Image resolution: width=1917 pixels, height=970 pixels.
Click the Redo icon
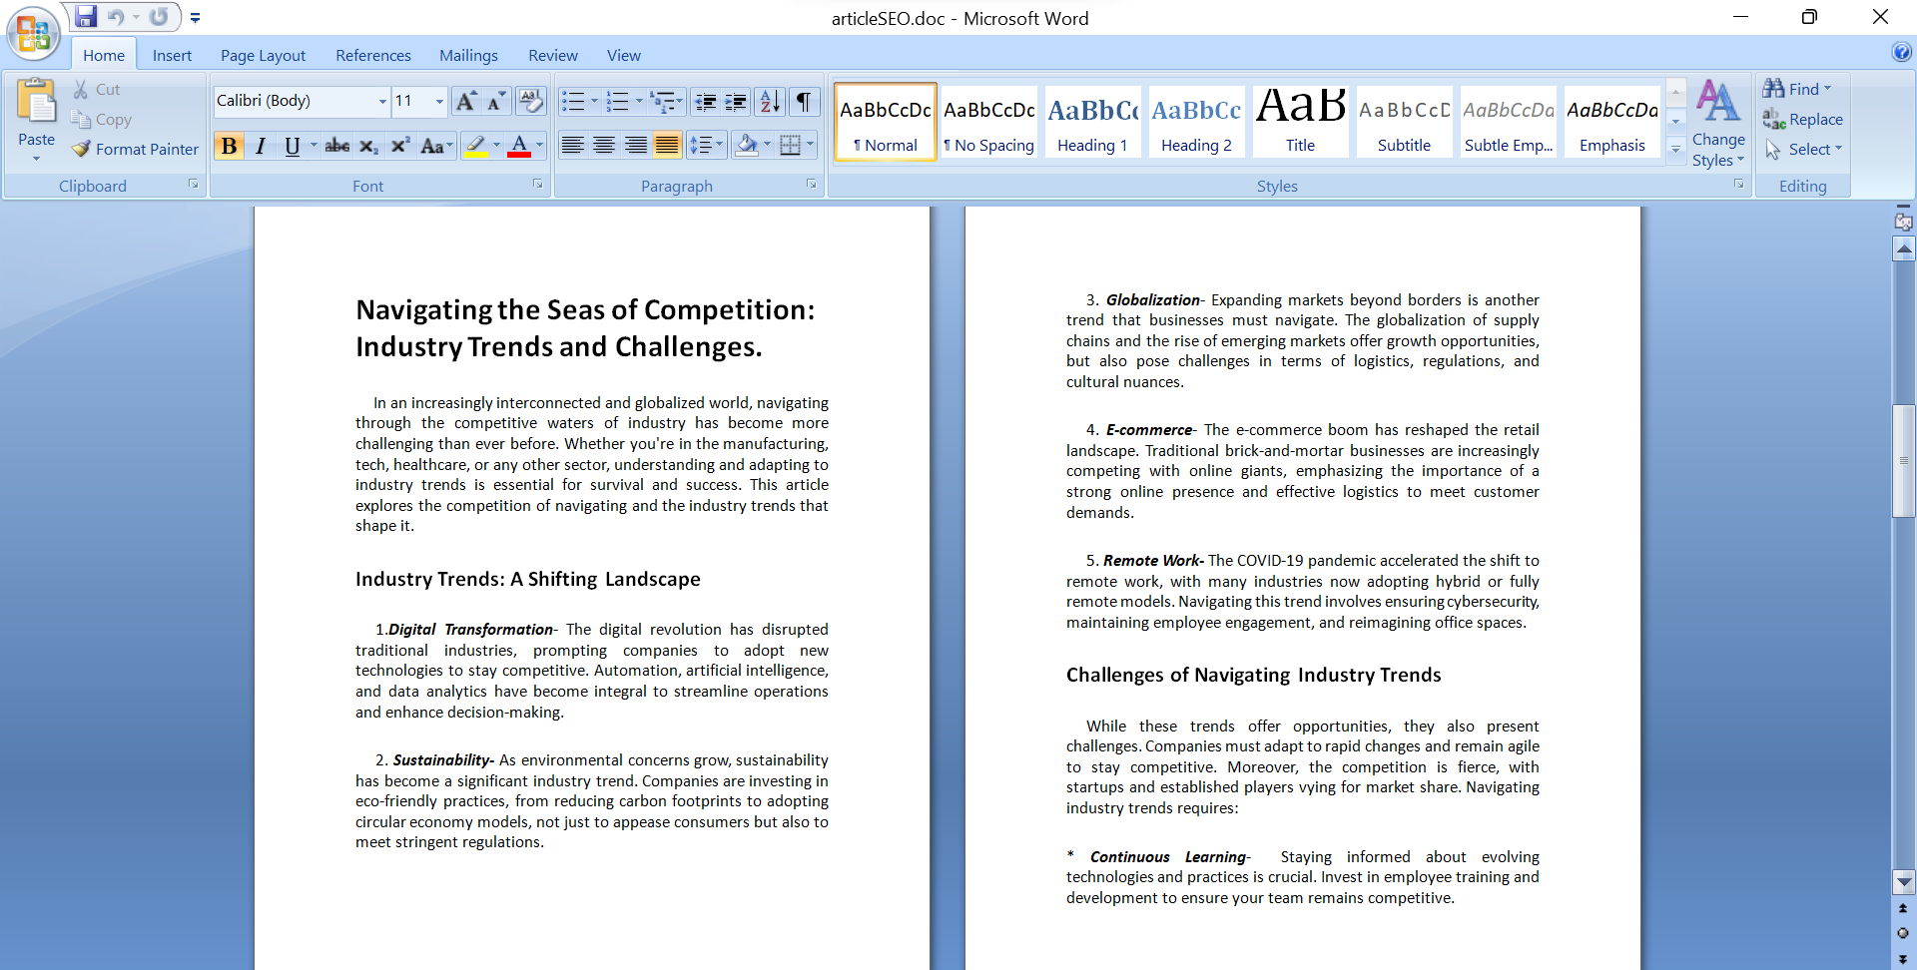[159, 17]
